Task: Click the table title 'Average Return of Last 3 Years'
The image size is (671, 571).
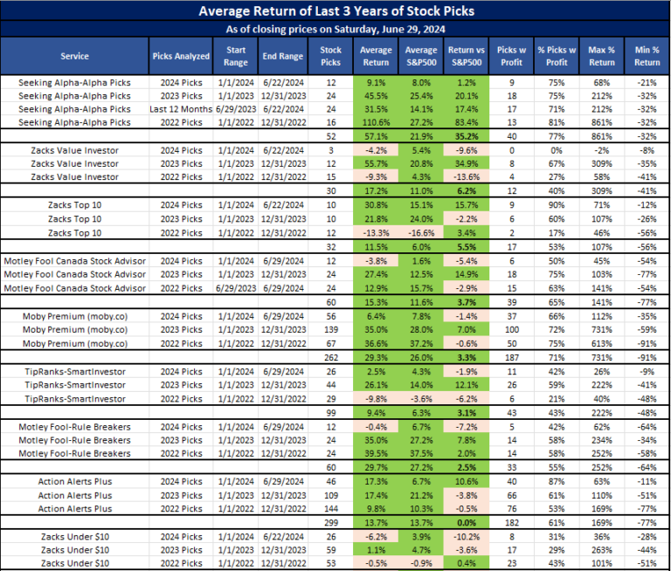Action: [335, 11]
